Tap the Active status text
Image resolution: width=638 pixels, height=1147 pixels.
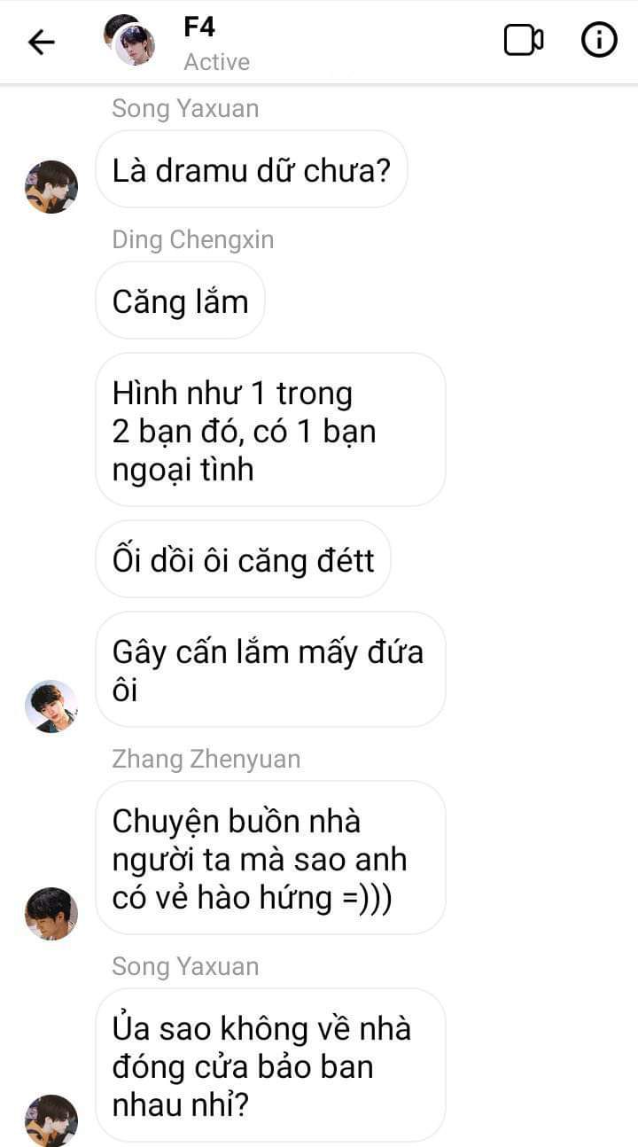(x=217, y=62)
